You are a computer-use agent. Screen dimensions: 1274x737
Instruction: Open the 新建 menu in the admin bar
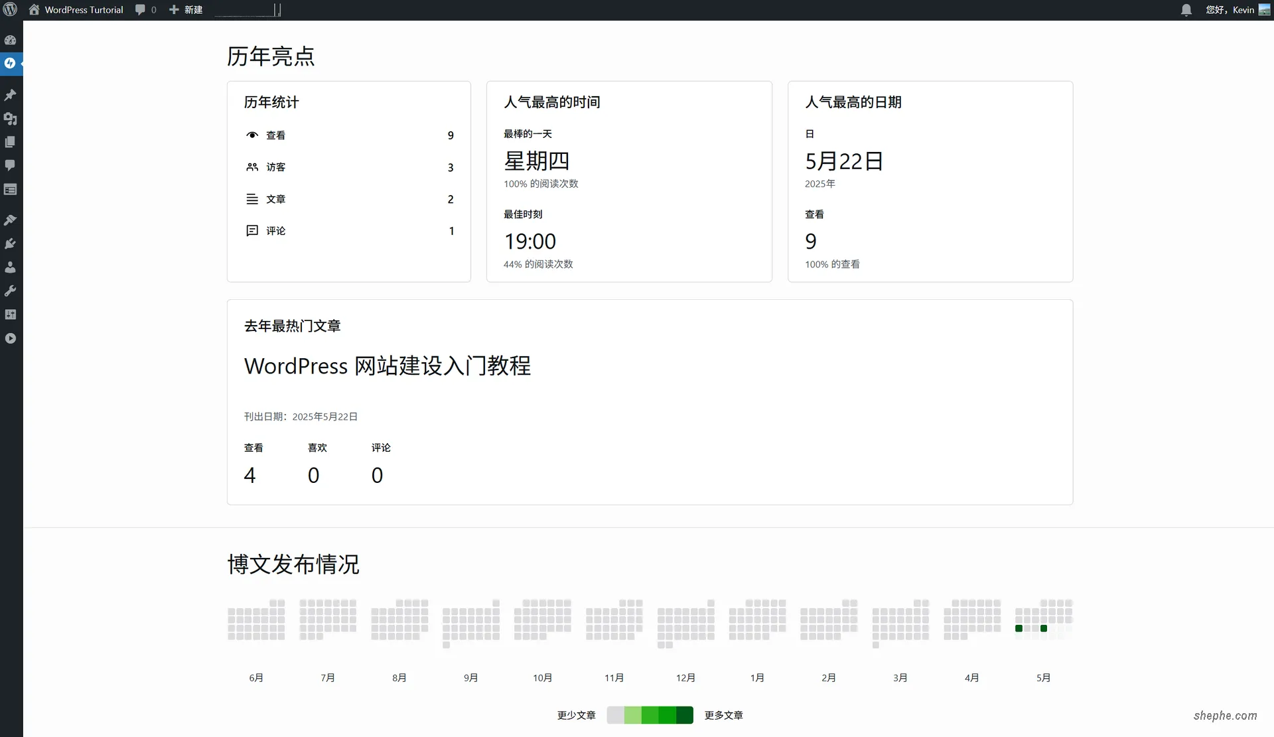tap(186, 9)
